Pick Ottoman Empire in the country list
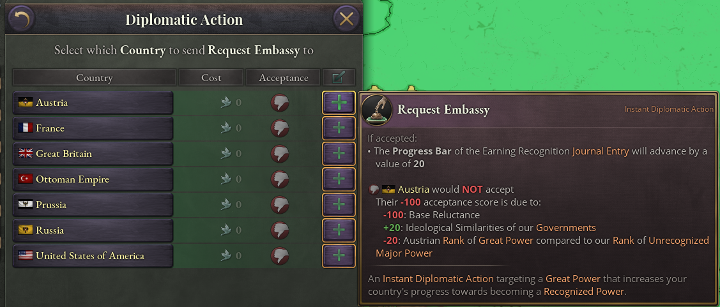This screenshot has height=307, width=720. (93, 179)
